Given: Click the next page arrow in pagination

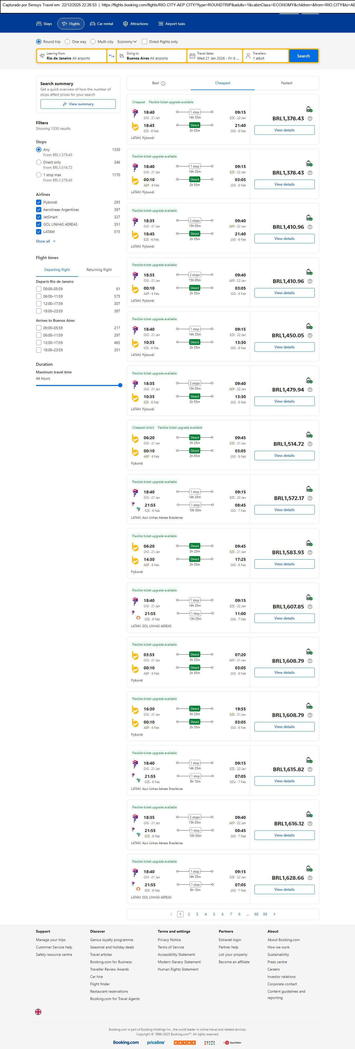Looking at the screenshot, I should pos(274,914).
